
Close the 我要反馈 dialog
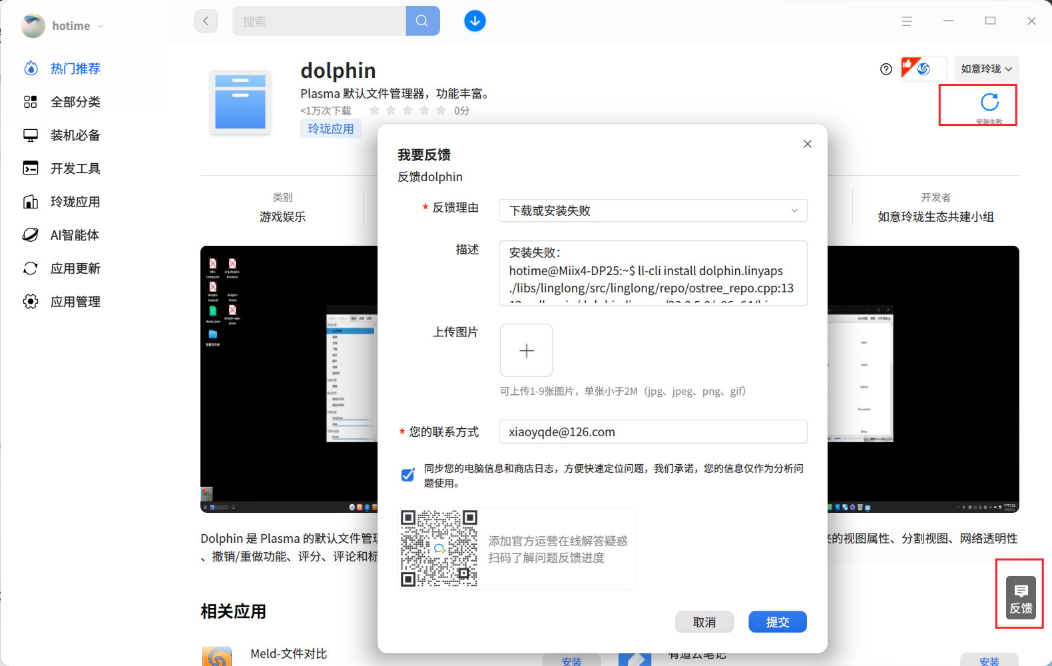pyautogui.click(x=808, y=144)
